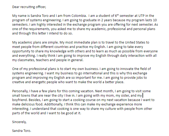Screen dimensions: 169x136
Task: Click the word 'Personally' starting last paragraph
Action: [20, 91]
